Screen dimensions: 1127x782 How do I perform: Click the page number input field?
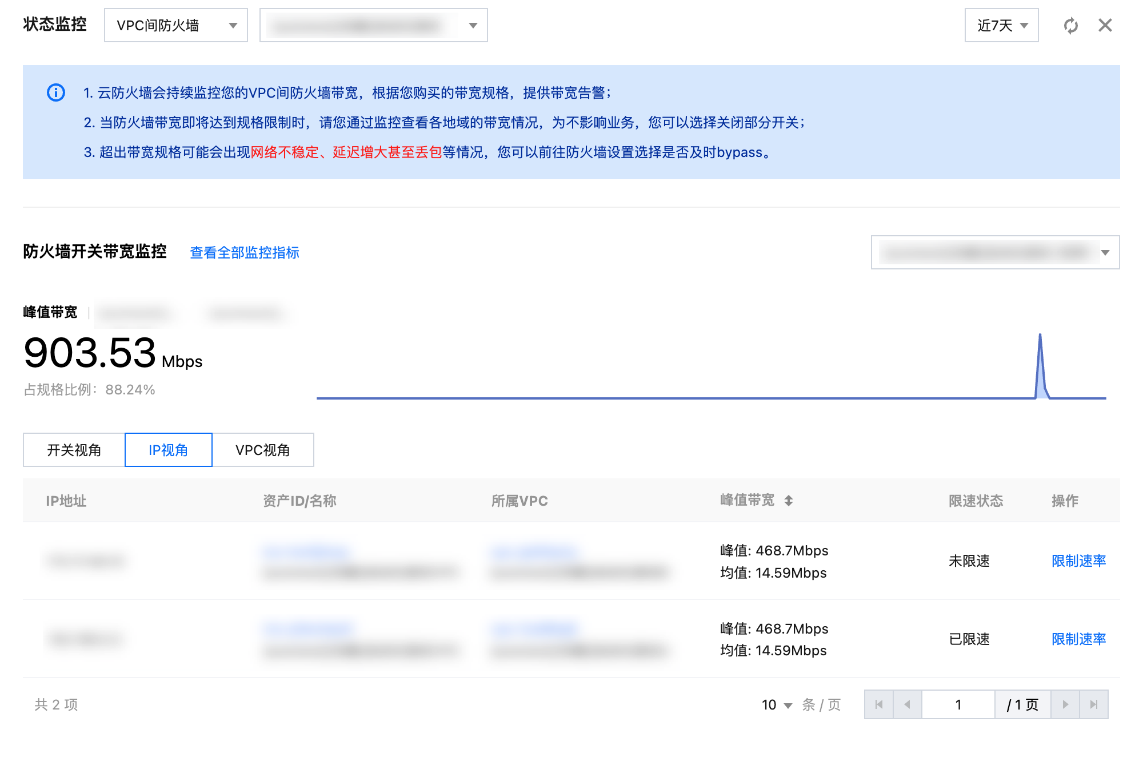pyautogui.click(x=958, y=704)
